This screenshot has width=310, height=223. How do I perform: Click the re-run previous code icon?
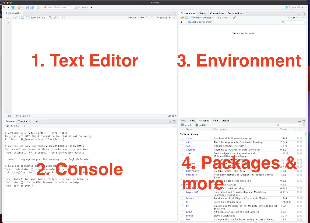(x=142, y=18)
